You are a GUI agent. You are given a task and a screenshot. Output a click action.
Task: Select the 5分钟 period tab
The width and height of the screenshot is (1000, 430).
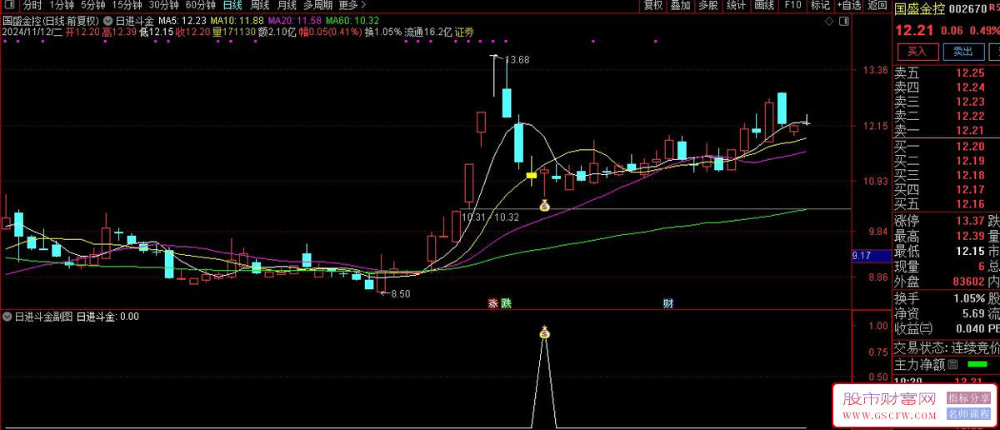pyautogui.click(x=93, y=5)
